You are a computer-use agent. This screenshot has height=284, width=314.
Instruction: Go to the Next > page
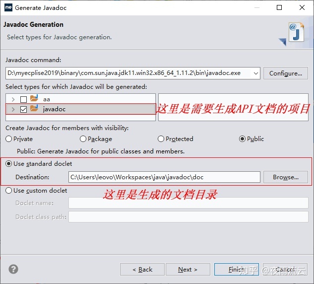(x=188, y=270)
